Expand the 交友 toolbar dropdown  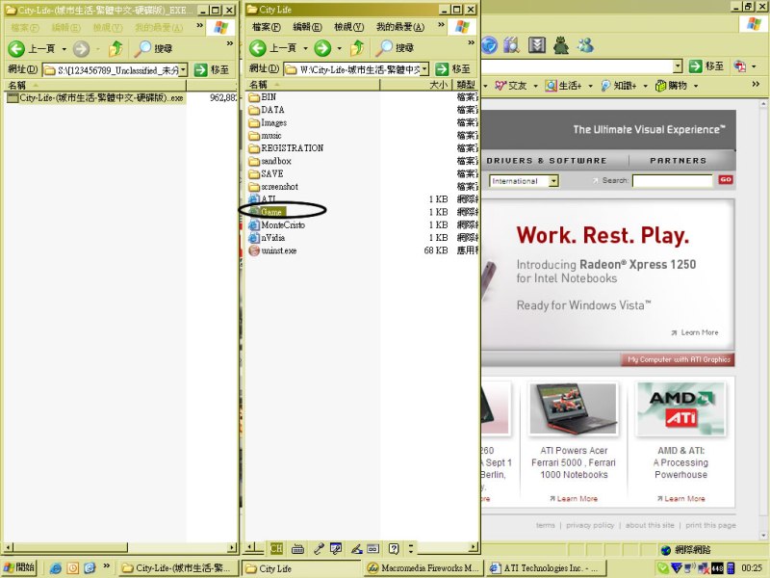[x=536, y=86]
